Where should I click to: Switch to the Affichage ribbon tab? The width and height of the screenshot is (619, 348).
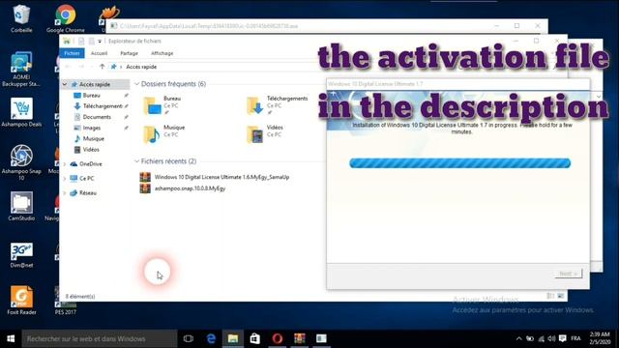point(162,53)
